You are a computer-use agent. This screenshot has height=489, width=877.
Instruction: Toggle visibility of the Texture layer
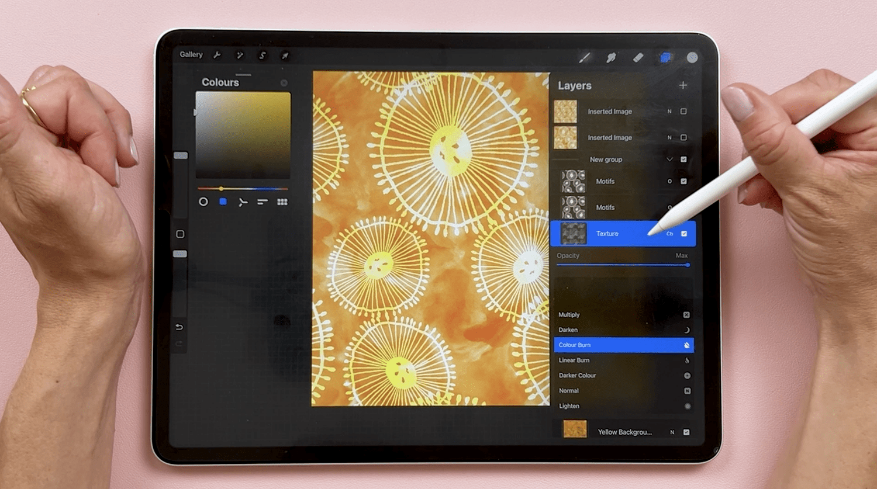pos(685,233)
